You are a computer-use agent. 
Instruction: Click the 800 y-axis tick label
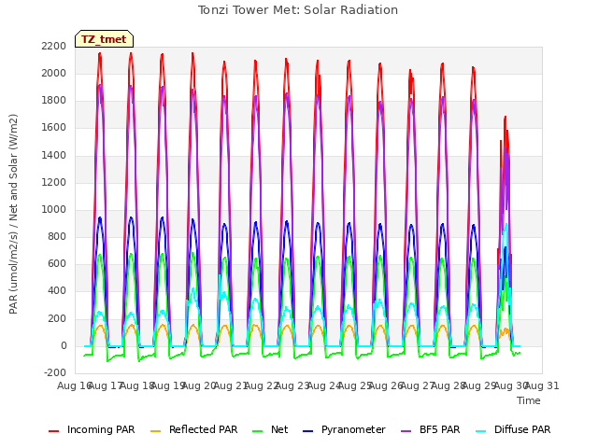click(57, 236)
